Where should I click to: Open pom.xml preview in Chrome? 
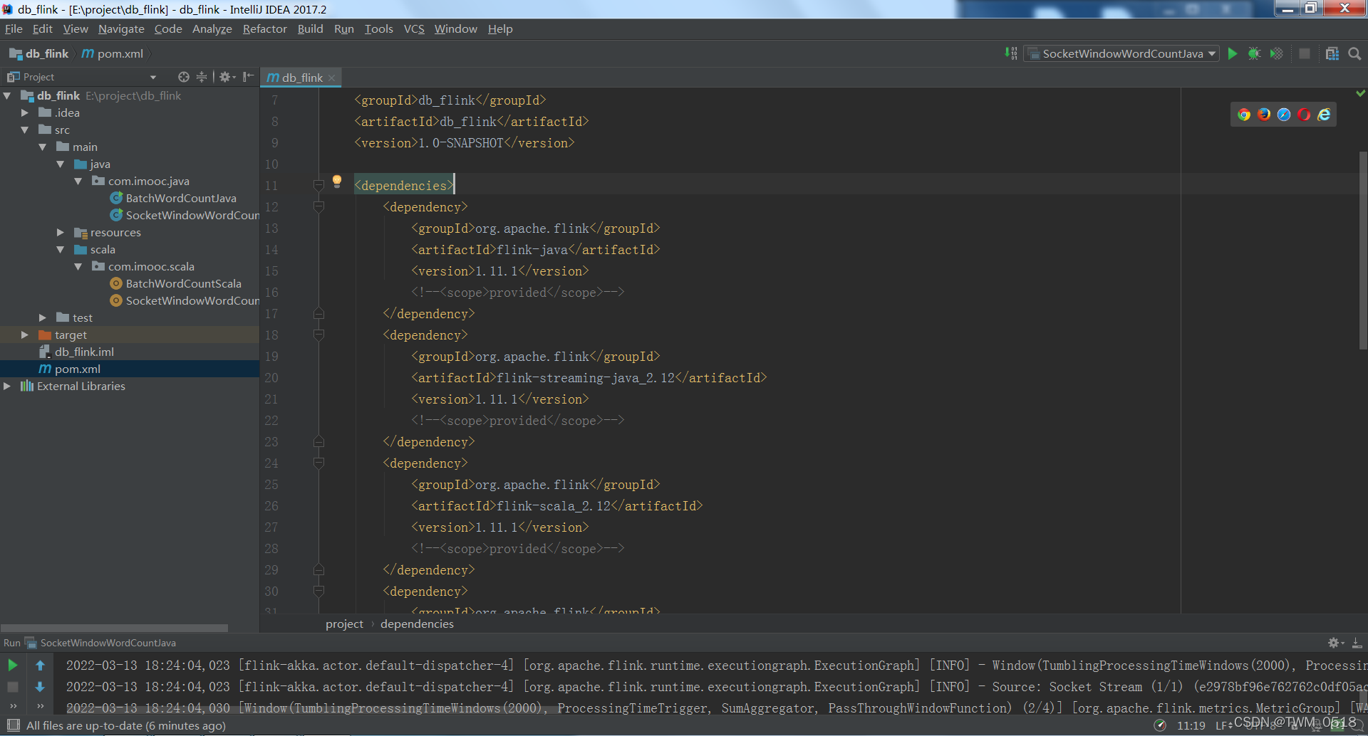click(1244, 115)
